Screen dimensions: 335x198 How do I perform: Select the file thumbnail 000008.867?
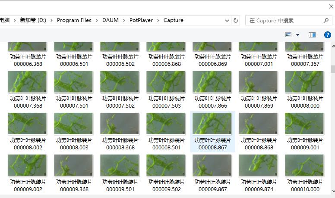point(212,124)
